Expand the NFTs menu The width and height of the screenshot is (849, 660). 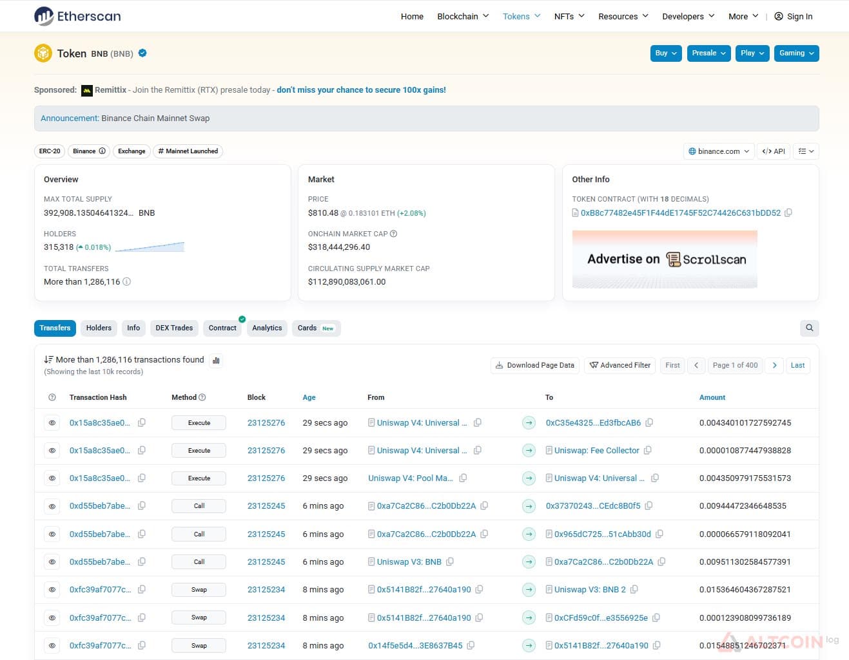[569, 16]
